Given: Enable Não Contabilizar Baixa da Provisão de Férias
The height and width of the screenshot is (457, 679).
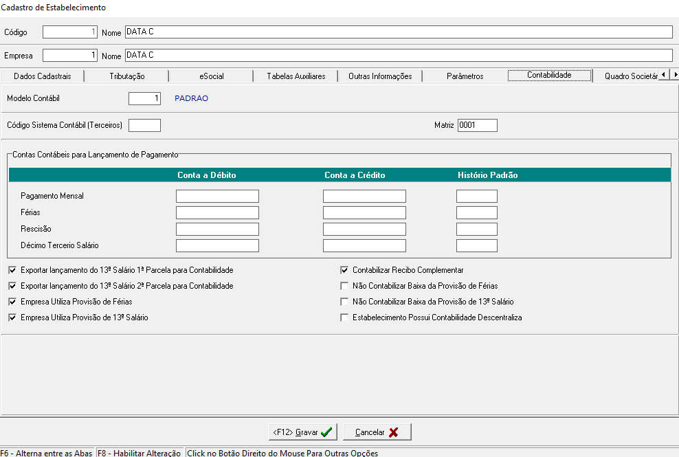Looking at the screenshot, I should (x=345, y=286).
